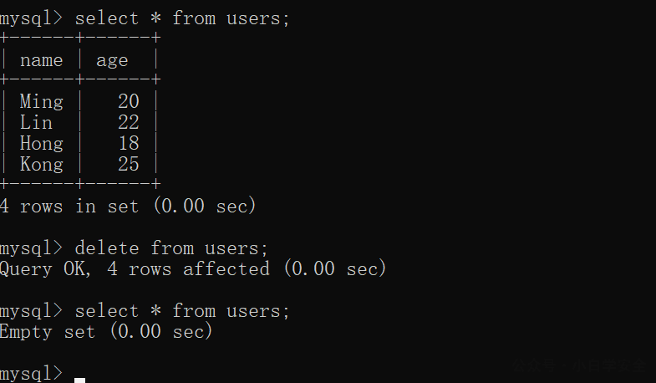The width and height of the screenshot is (656, 383).
Task: Click the 'Empty set (0.00 sec)' message
Action: (x=106, y=331)
